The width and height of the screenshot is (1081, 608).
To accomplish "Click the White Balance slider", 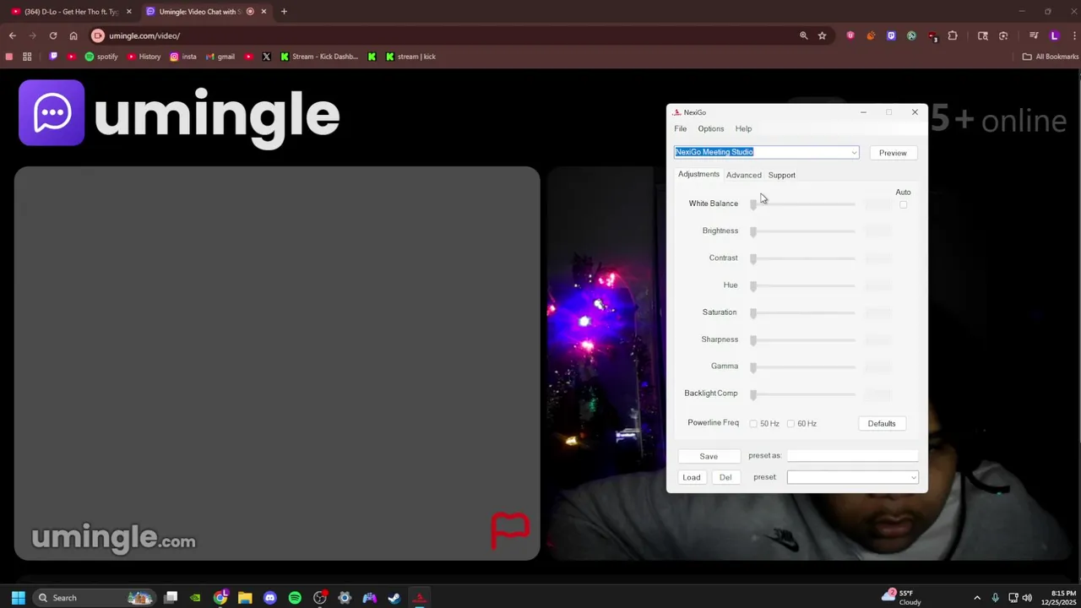I will pyautogui.click(x=802, y=204).
